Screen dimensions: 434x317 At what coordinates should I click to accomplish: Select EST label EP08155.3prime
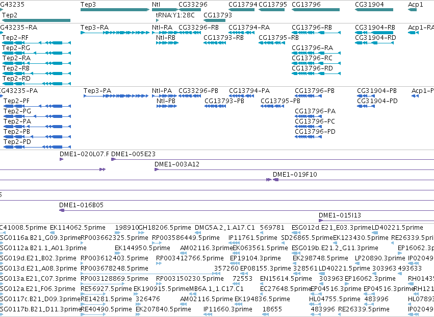[x=266, y=268]
